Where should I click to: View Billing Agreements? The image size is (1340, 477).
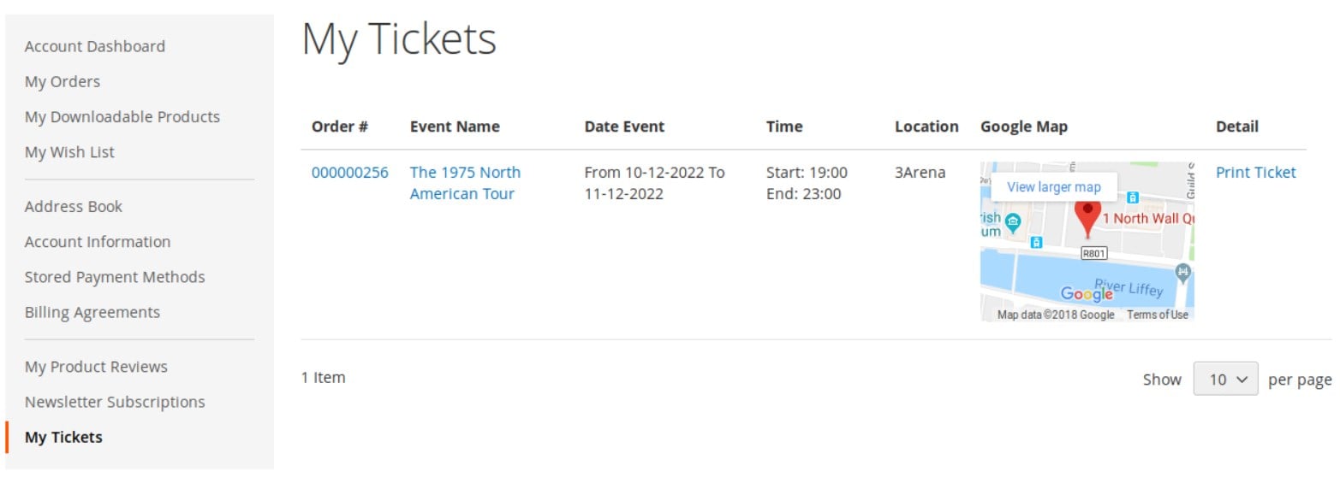click(92, 312)
